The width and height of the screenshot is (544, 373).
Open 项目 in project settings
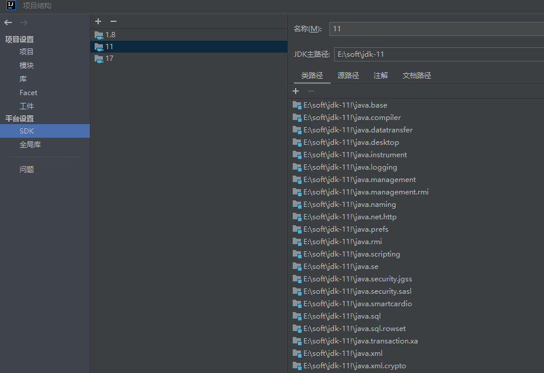click(x=27, y=52)
